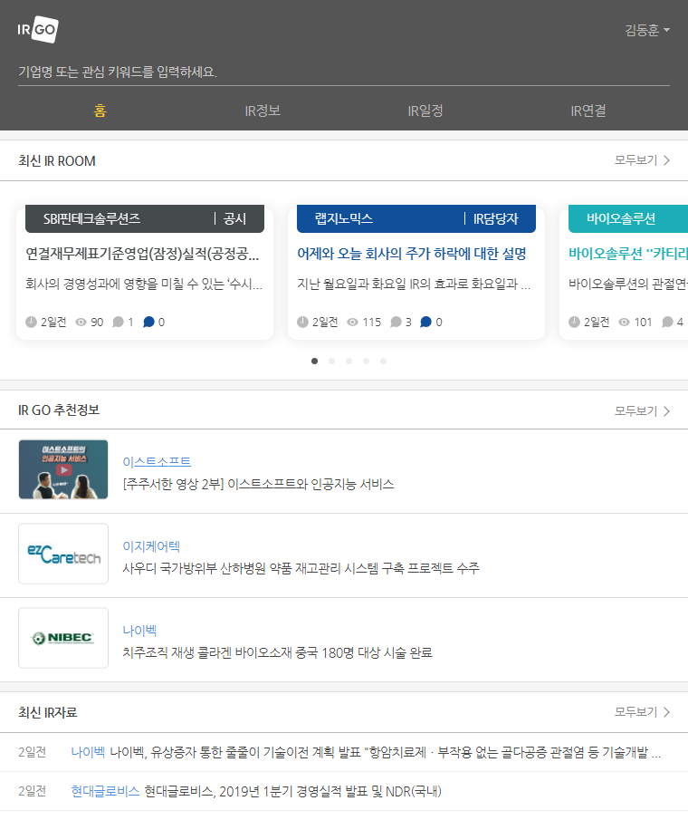Open the IR일정 tab
The image size is (688, 820).
click(x=425, y=111)
